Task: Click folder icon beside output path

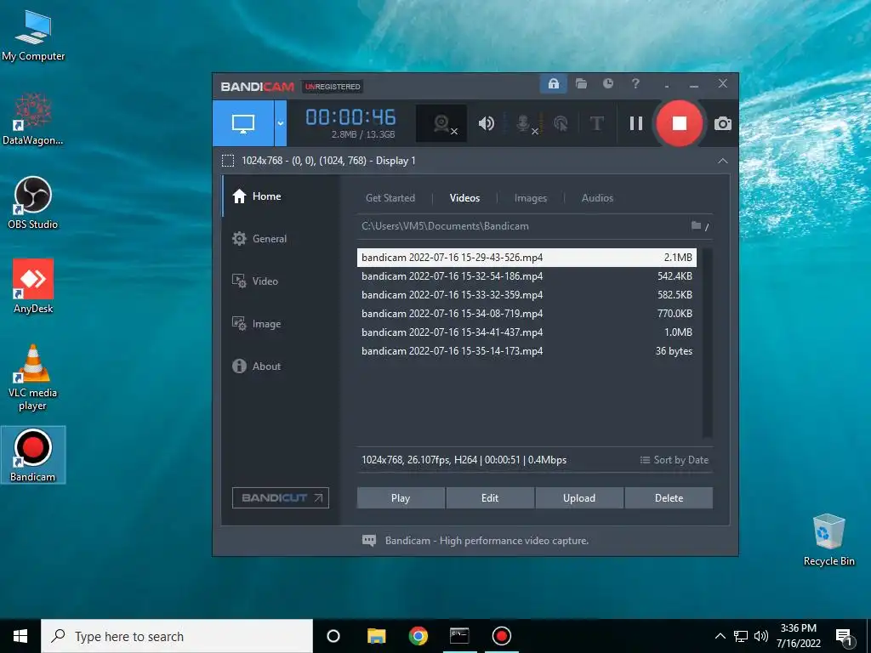Action: click(x=696, y=225)
